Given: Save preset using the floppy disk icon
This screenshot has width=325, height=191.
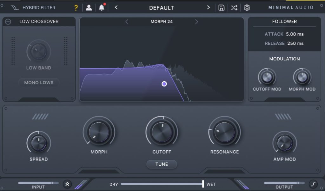Looking at the screenshot, I should (x=221, y=8).
